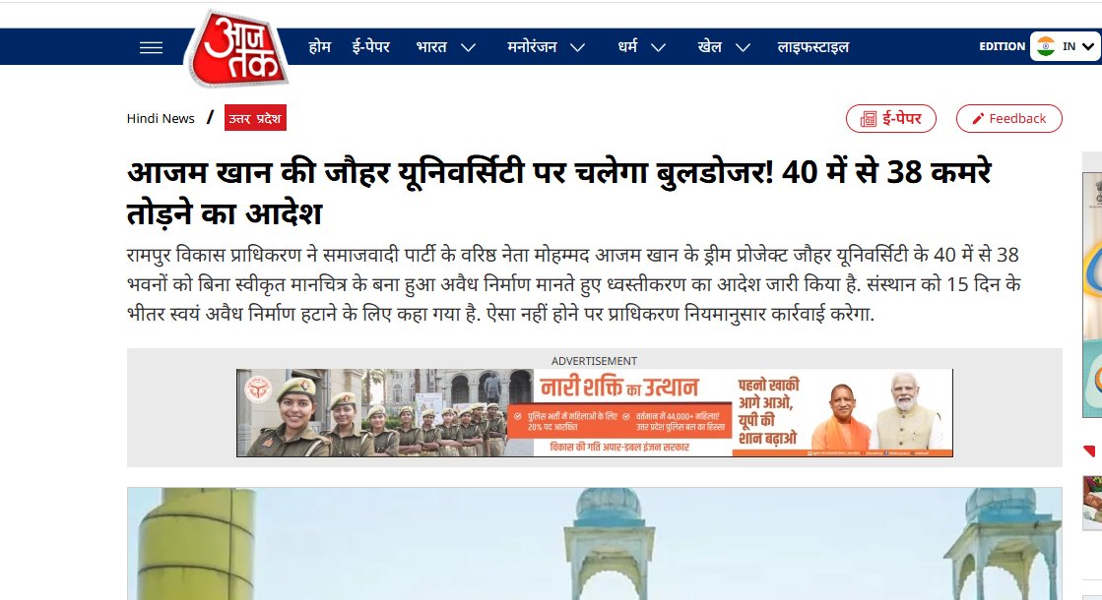Click the newspaper icon in ई-पेपर button
Viewport: 1102px width, 600px height.
pyautogui.click(x=869, y=119)
